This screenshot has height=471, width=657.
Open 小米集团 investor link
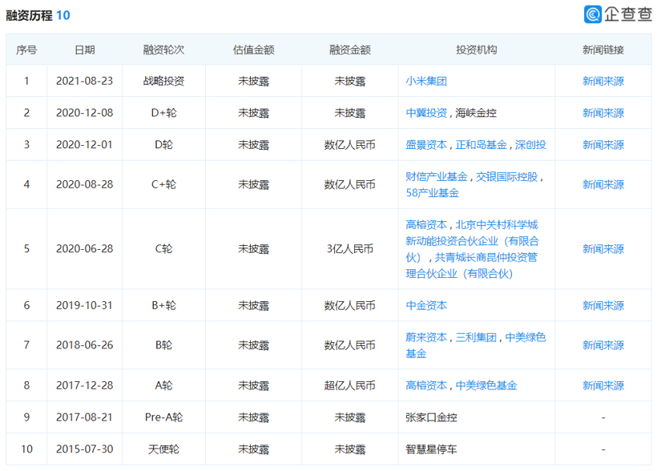(426, 81)
